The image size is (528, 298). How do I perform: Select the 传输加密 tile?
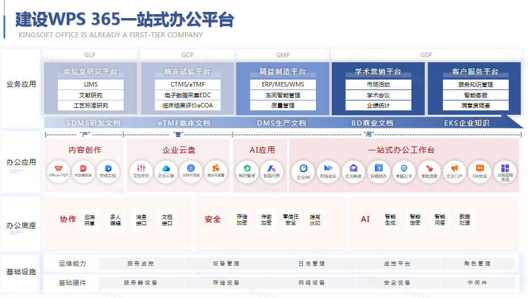[x=266, y=219]
